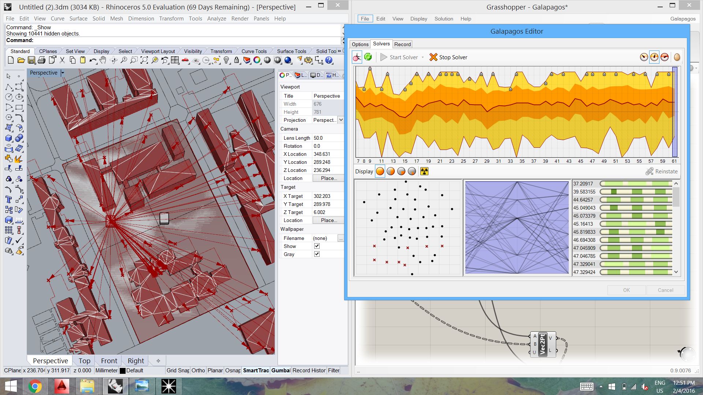Switch to the Options tab in Galapagos Editor
Screen dimensions: 703x395
360,44
